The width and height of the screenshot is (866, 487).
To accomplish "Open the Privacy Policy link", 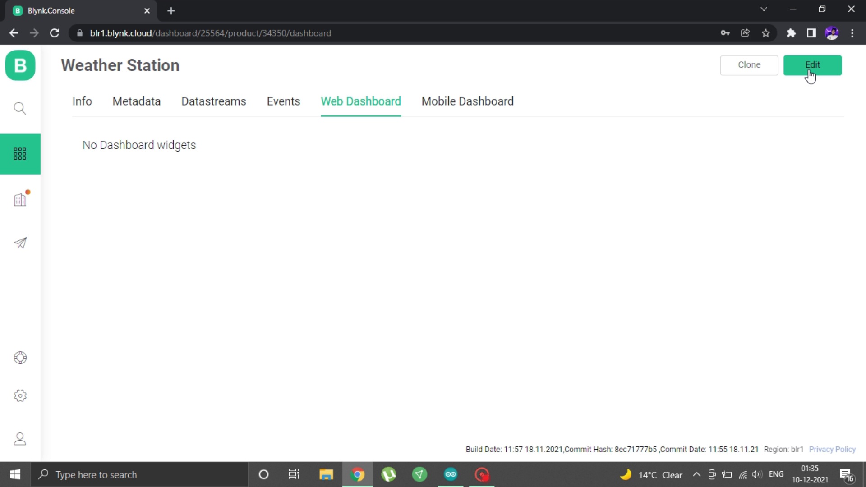I will pos(832,449).
